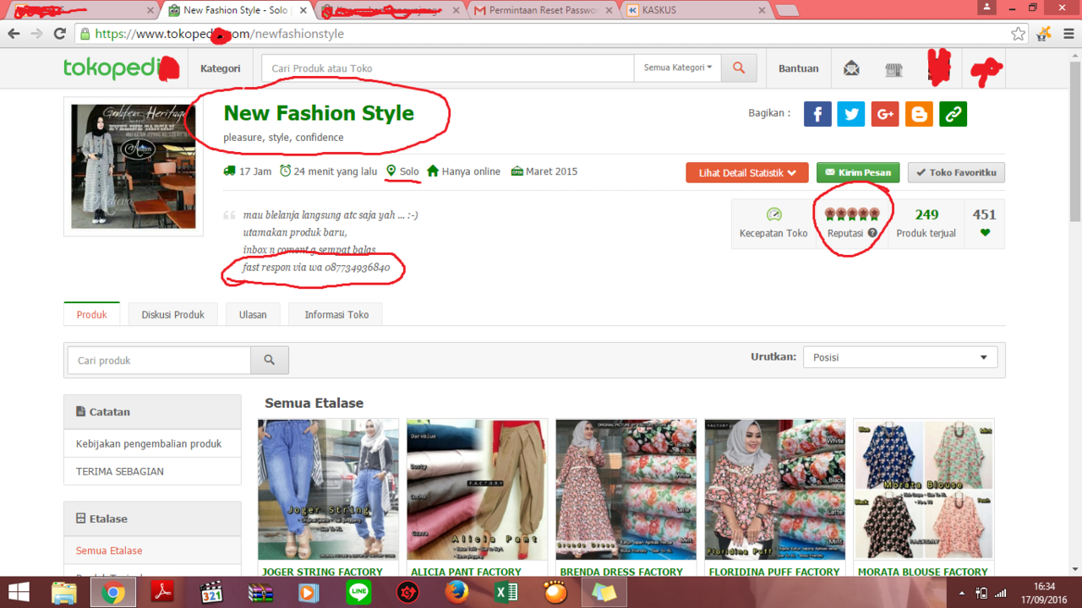Open the ALICIA PANT FACTORY product title
The image size is (1082, 608).
(x=467, y=572)
